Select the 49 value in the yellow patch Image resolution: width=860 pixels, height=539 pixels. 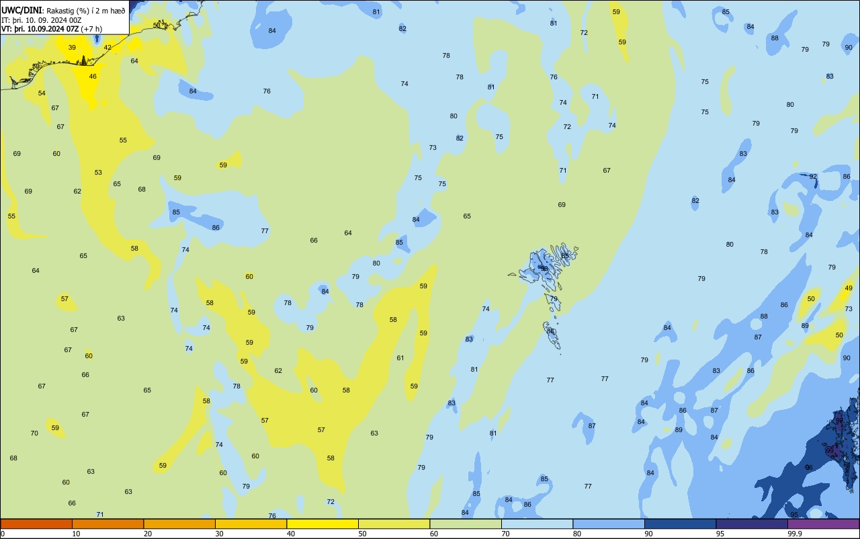click(849, 288)
